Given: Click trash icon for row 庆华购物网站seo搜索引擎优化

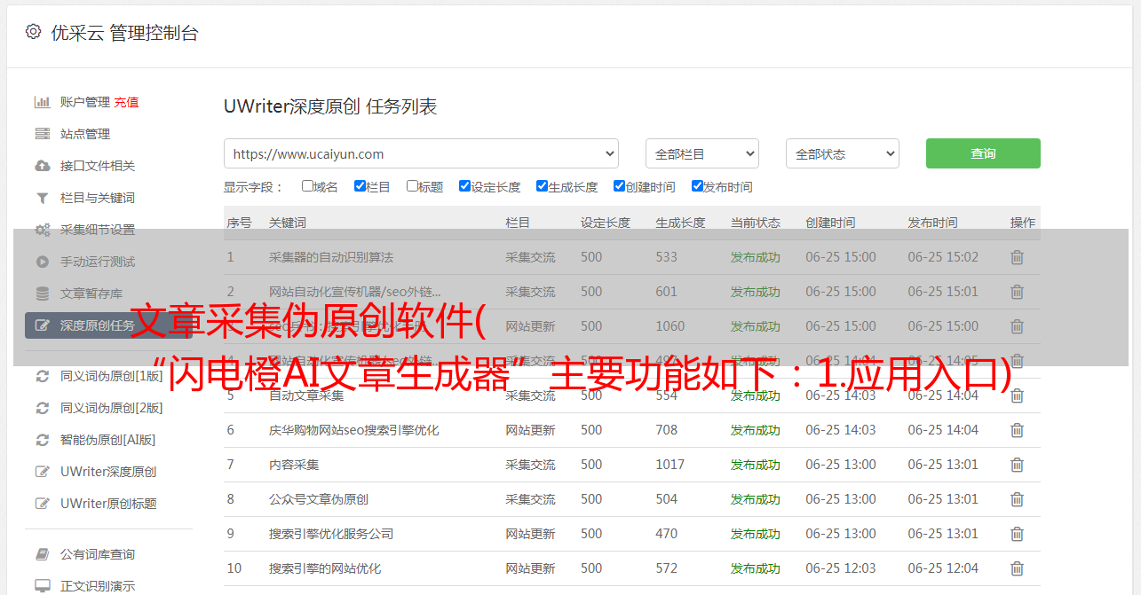Looking at the screenshot, I should pos(1017,430).
